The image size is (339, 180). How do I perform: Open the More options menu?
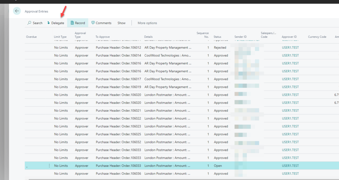(147, 23)
